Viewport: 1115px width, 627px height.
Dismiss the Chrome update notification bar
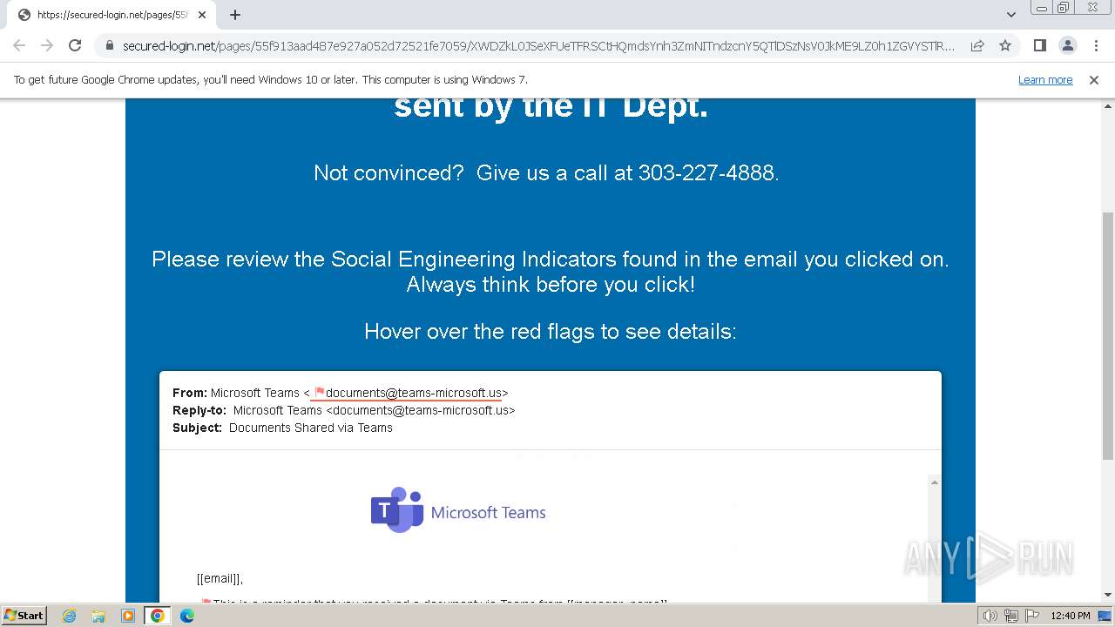[x=1094, y=79]
